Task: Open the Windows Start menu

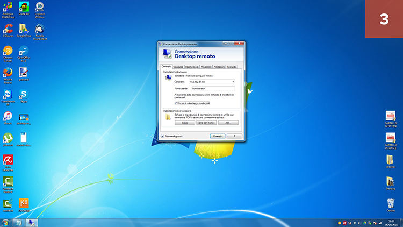Action: (x=5, y=222)
